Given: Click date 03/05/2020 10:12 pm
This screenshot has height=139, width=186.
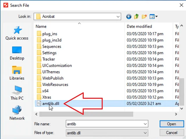Looking at the screenshot, I should pyautogui.click(x=145, y=97).
